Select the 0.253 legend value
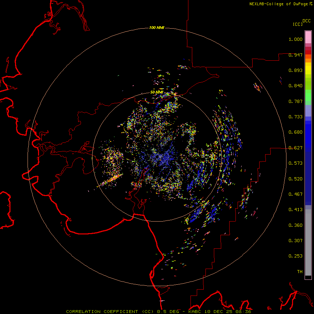This screenshot has height=314, width=314. pyautogui.click(x=296, y=256)
